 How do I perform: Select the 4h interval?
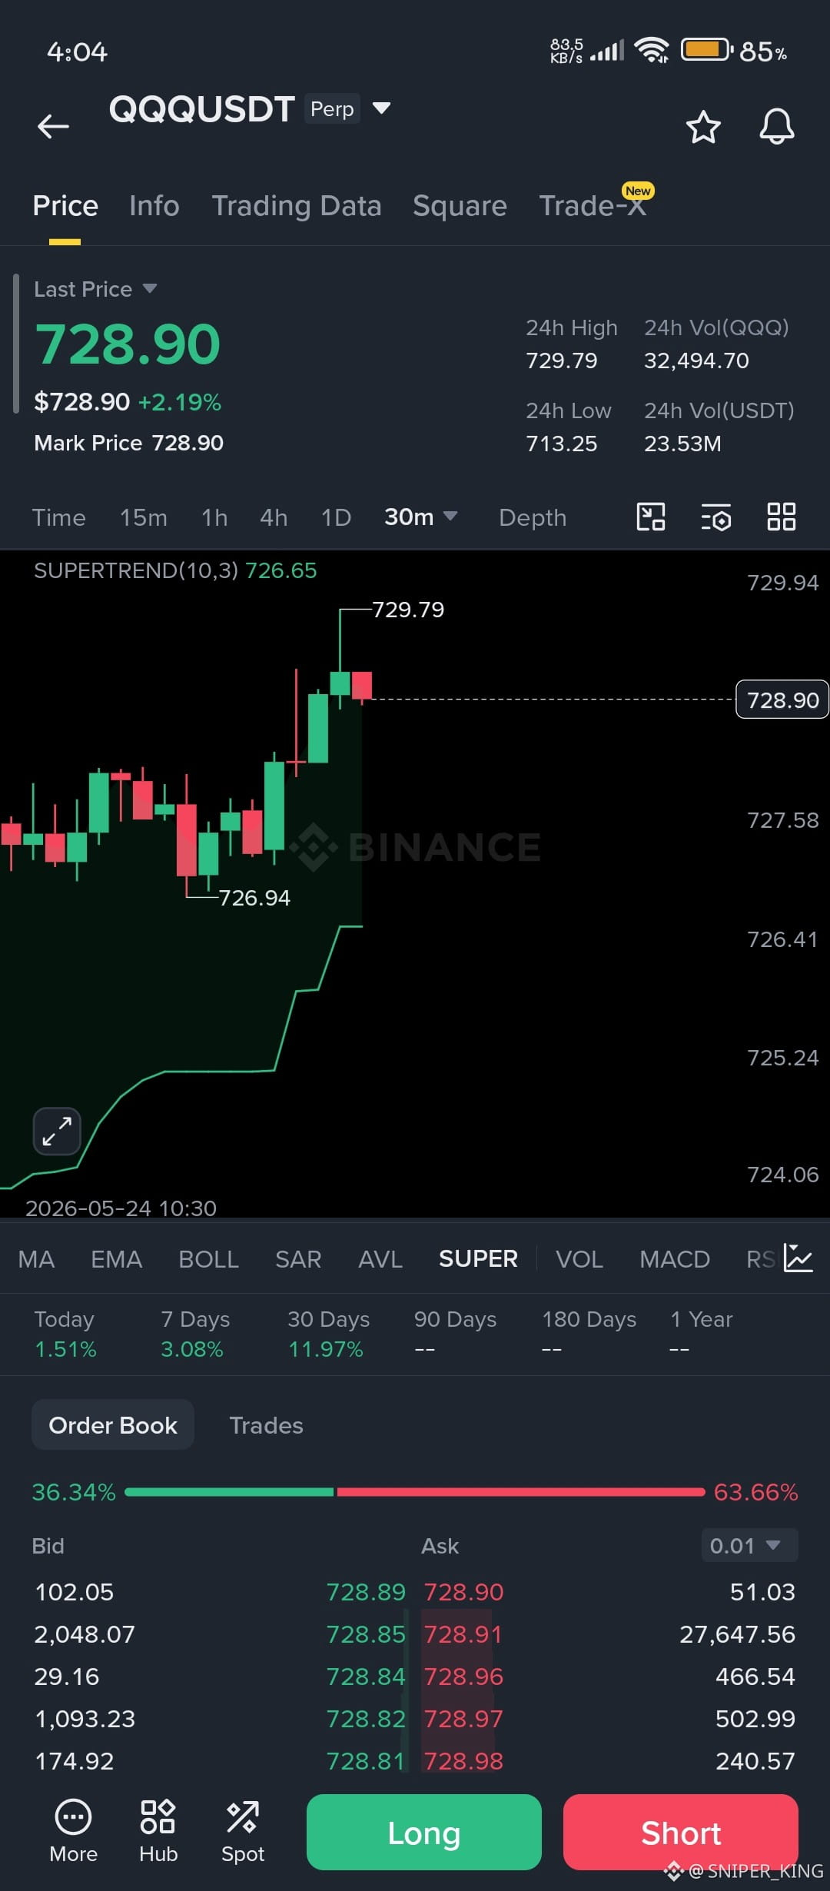pos(274,517)
